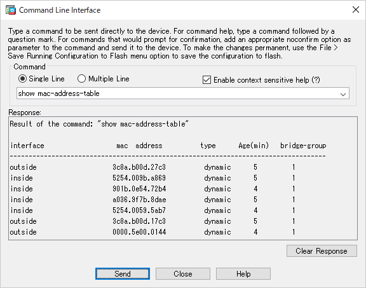Viewport: 366px width, 288px height.
Task: Close the dialog with the X icon
Action: pos(356,10)
